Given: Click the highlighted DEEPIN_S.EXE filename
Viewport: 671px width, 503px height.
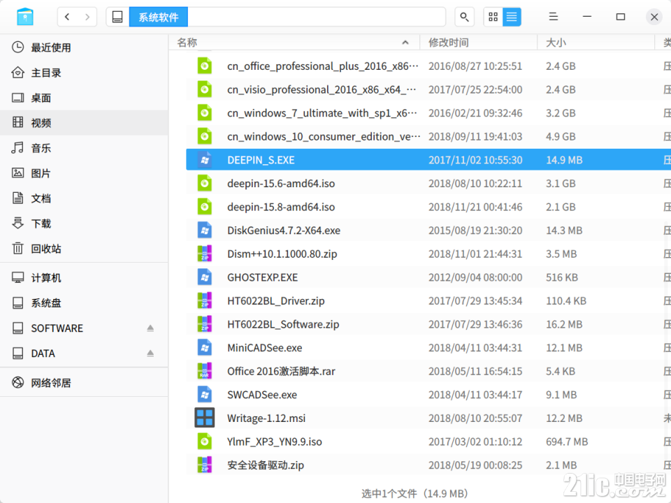Looking at the screenshot, I should click(261, 160).
